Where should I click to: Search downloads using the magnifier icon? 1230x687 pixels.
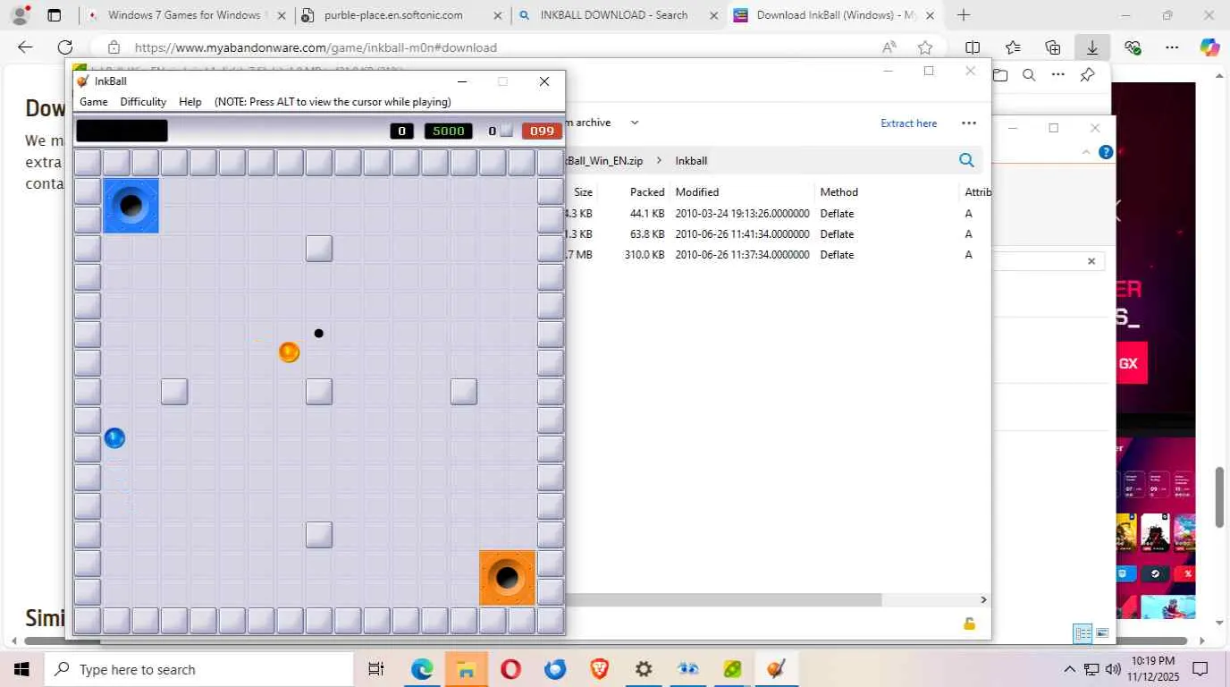tap(1029, 75)
